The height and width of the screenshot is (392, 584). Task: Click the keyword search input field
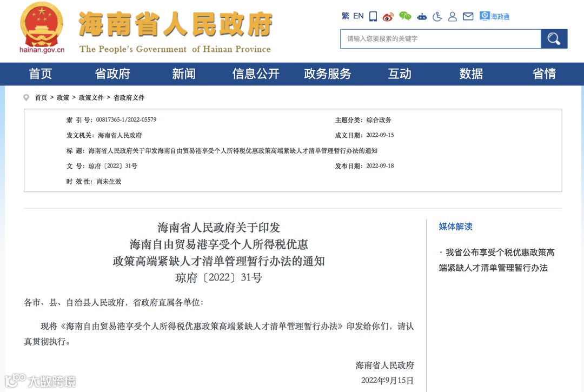[x=441, y=39]
